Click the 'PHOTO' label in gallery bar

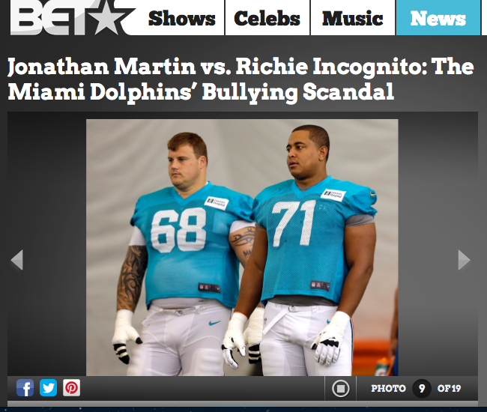389,389
